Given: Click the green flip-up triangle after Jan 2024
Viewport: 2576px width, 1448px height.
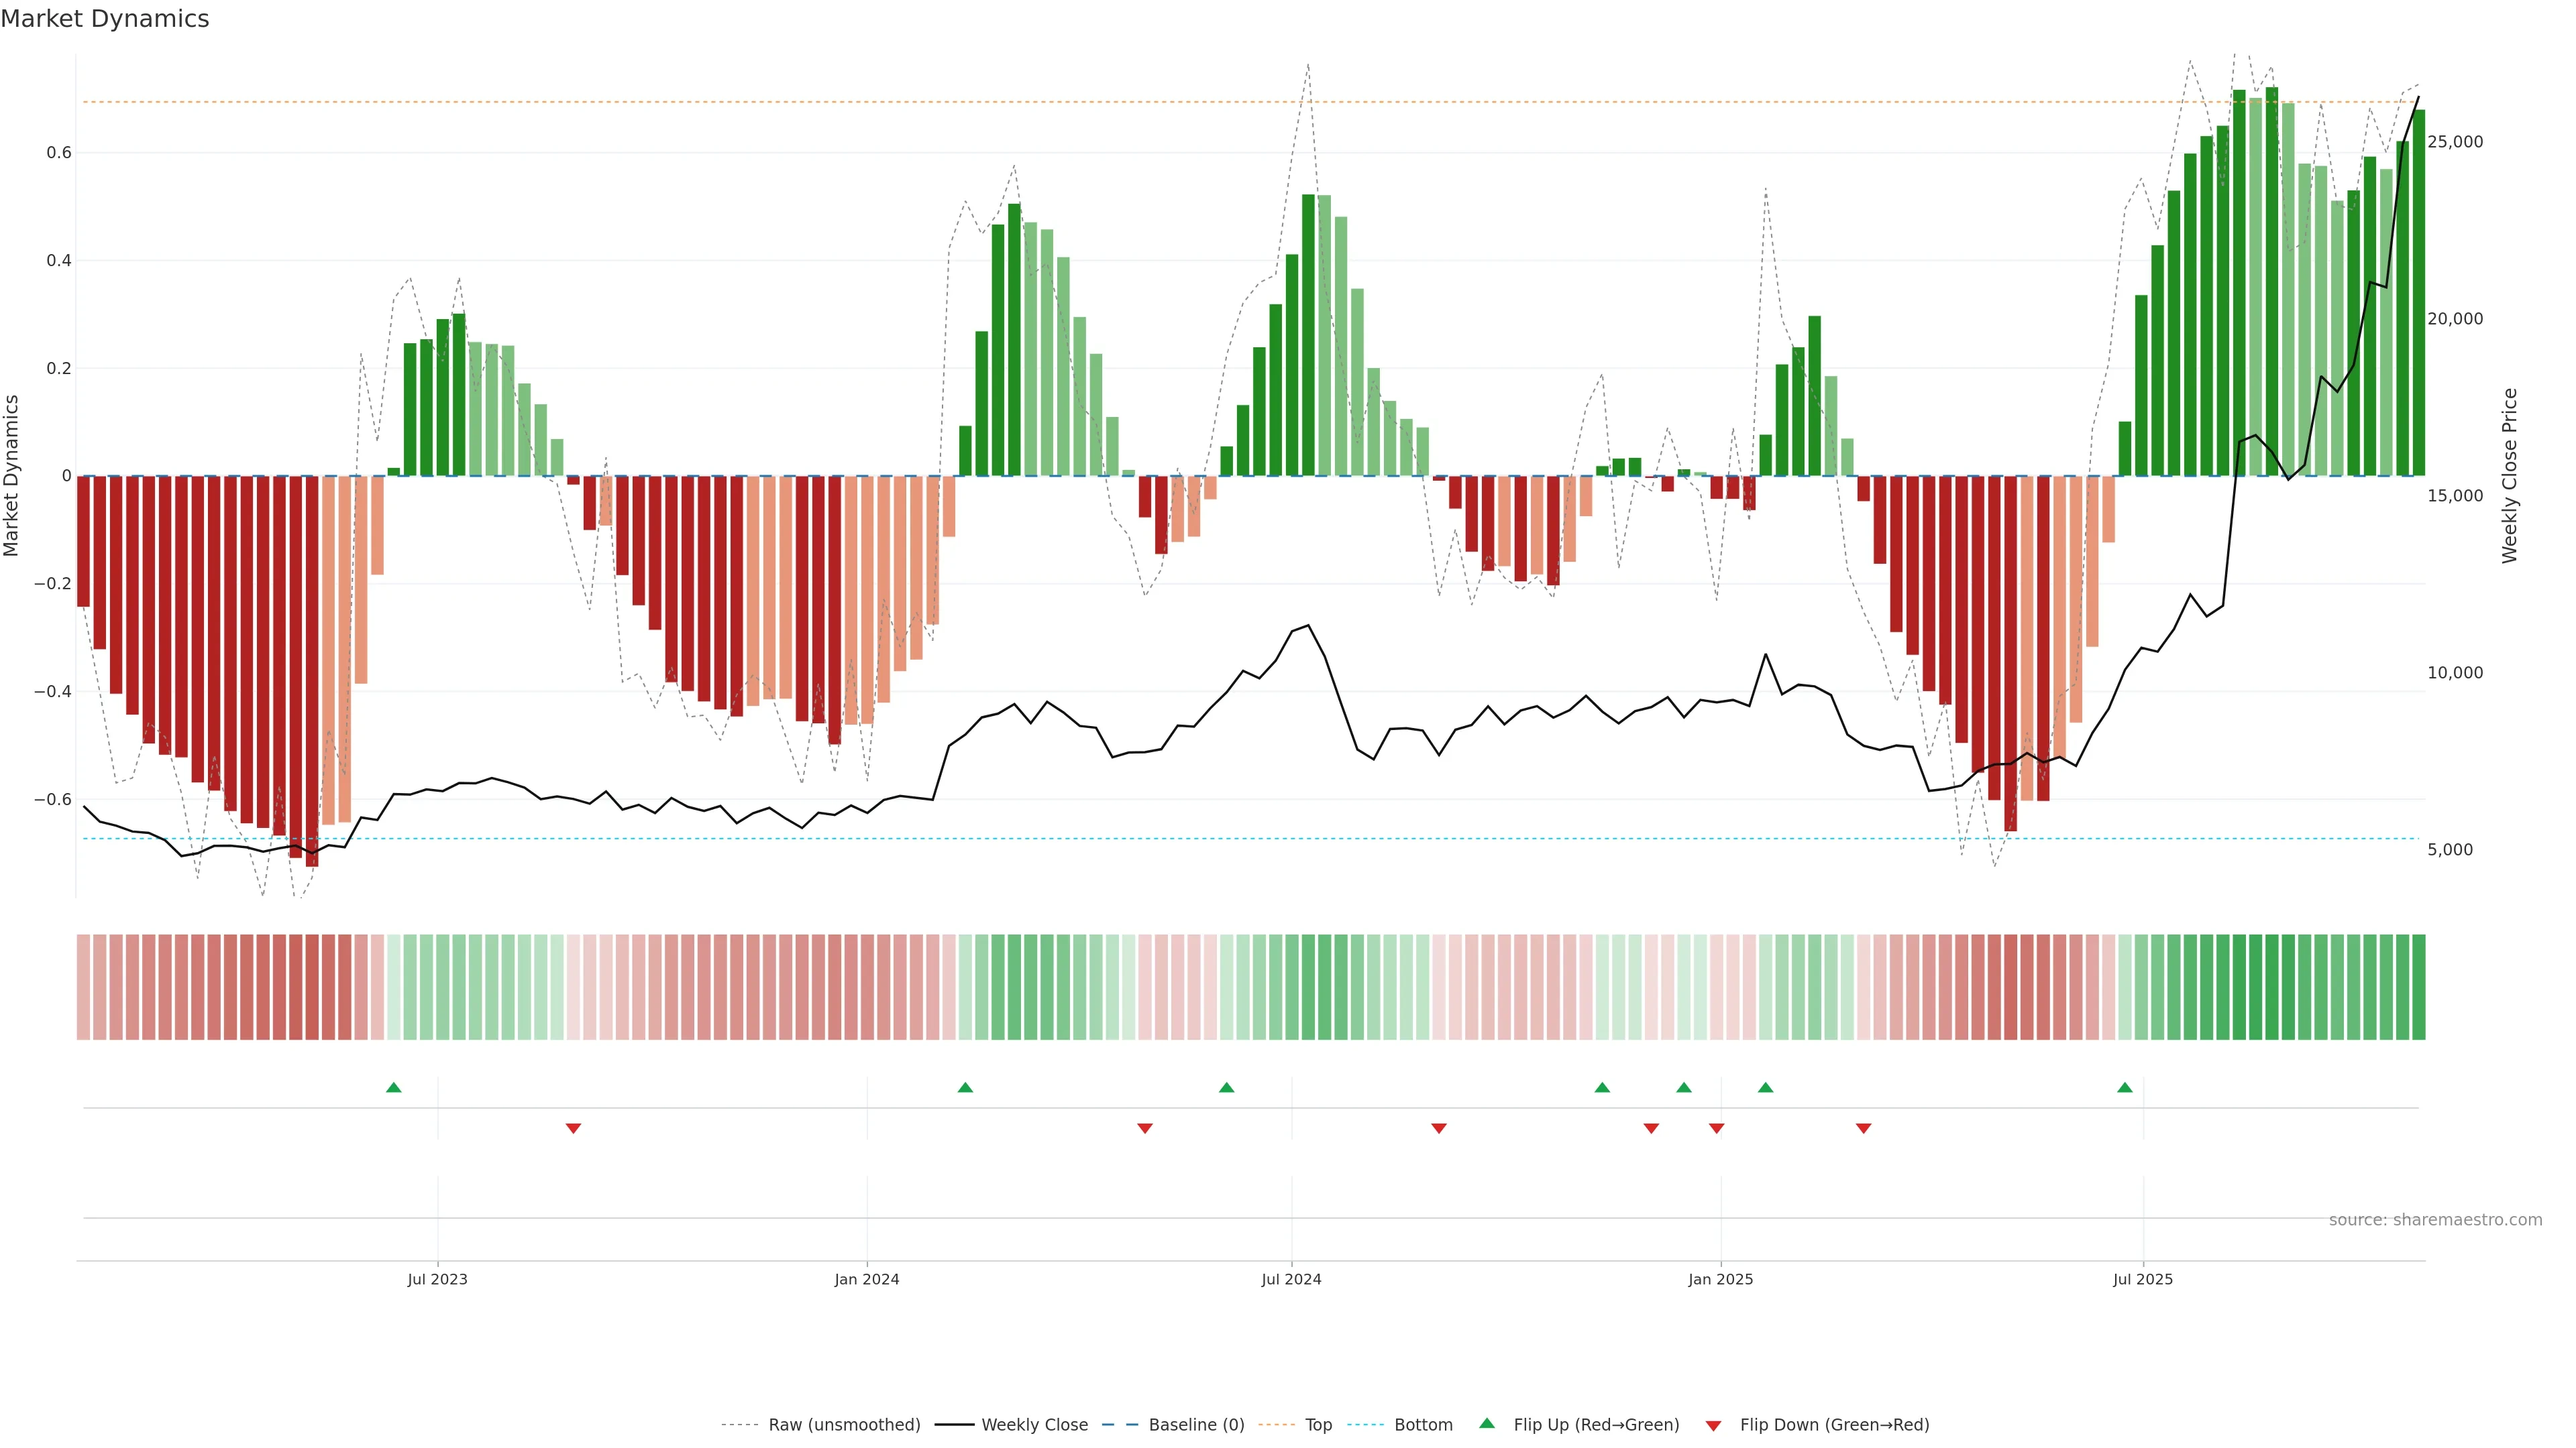Looking at the screenshot, I should click(965, 1087).
